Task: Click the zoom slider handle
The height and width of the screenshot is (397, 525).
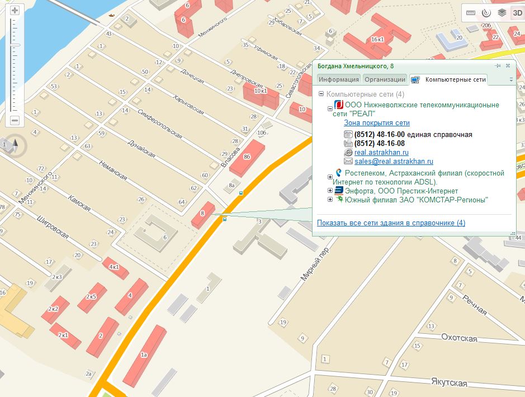Action: click(x=15, y=45)
